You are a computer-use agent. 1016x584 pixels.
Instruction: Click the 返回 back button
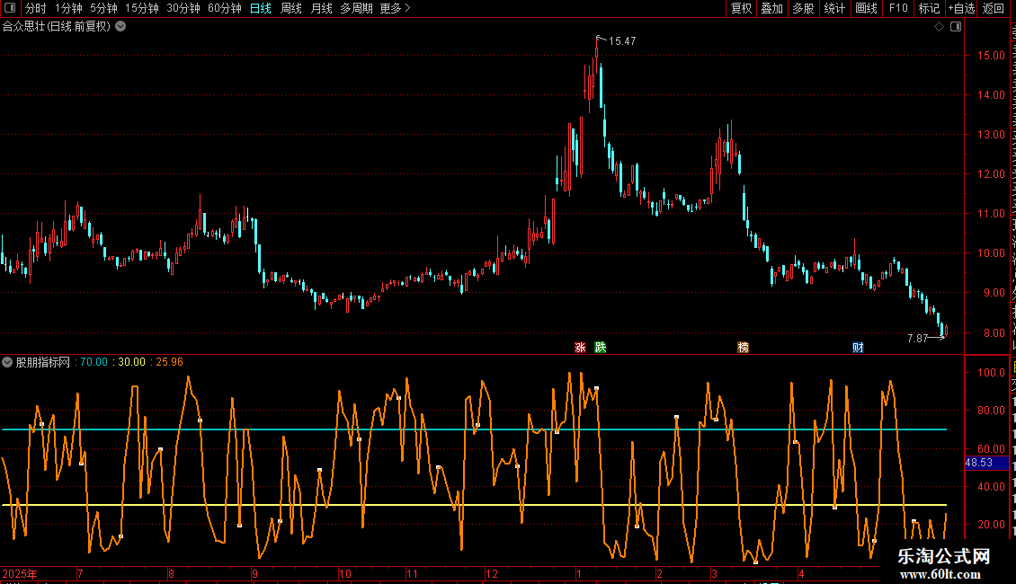coord(993,8)
